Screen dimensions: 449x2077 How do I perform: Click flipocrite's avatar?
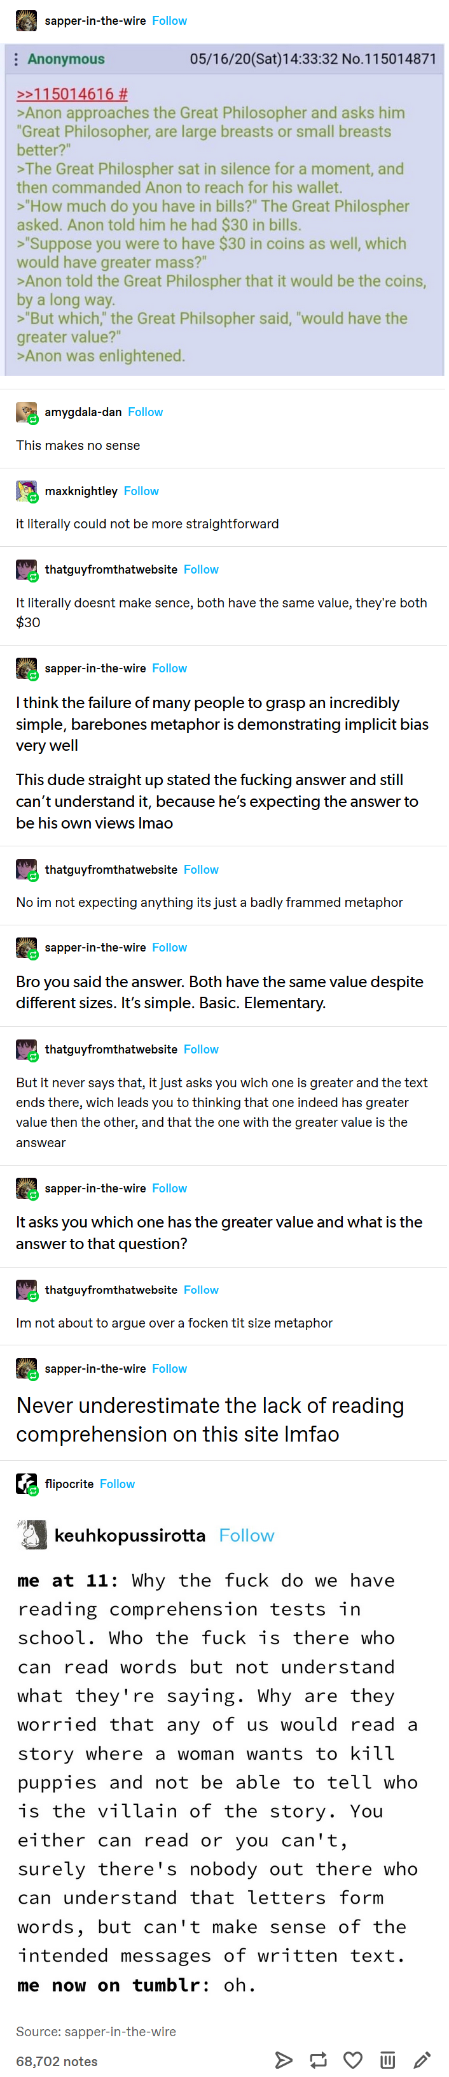tap(27, 1483)
